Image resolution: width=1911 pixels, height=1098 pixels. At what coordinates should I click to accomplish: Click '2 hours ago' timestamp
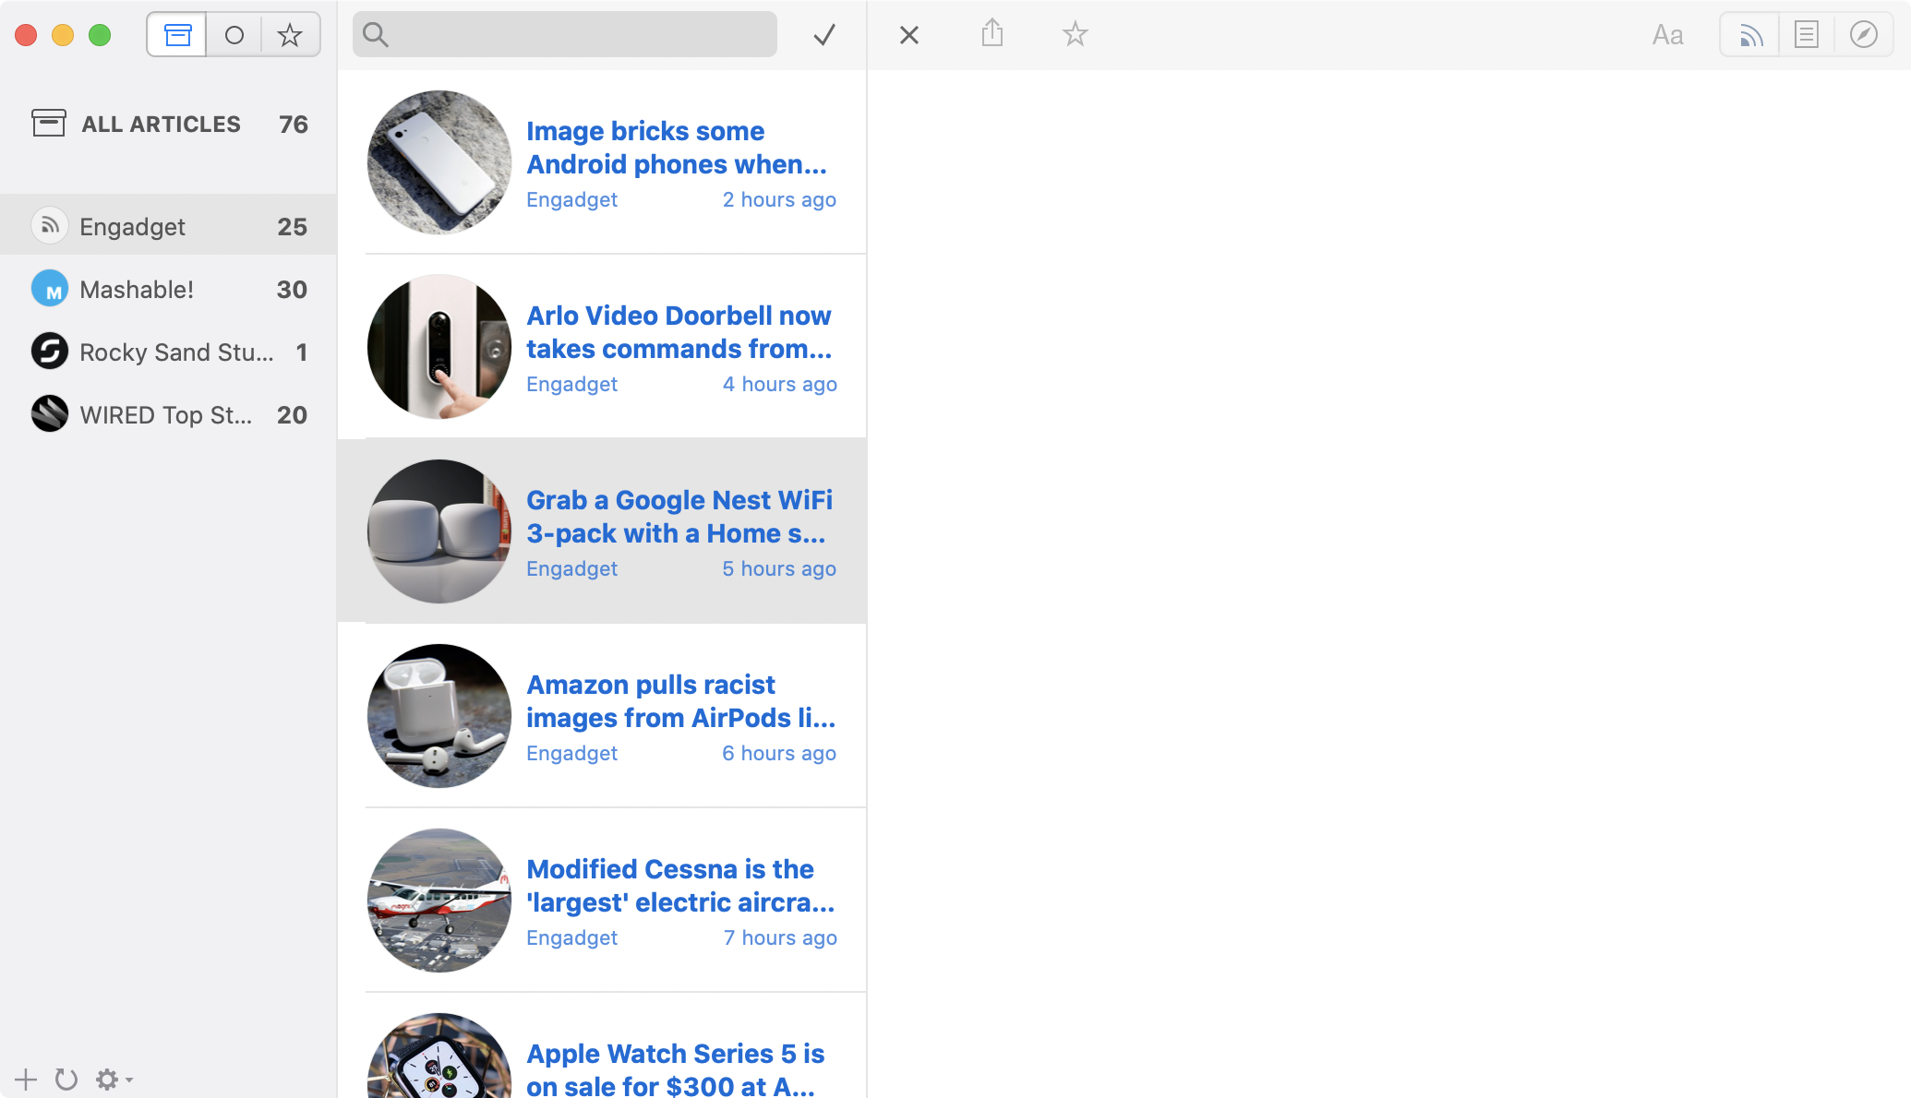pyautogui.click(x=779, y=199)
